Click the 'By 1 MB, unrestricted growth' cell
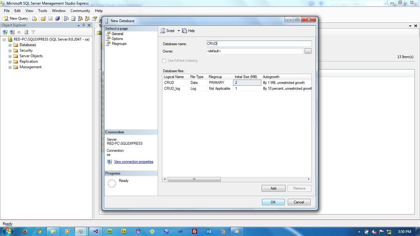Image resolution: width=420 pixels, height=236 pixels. [x=286, y=82]
